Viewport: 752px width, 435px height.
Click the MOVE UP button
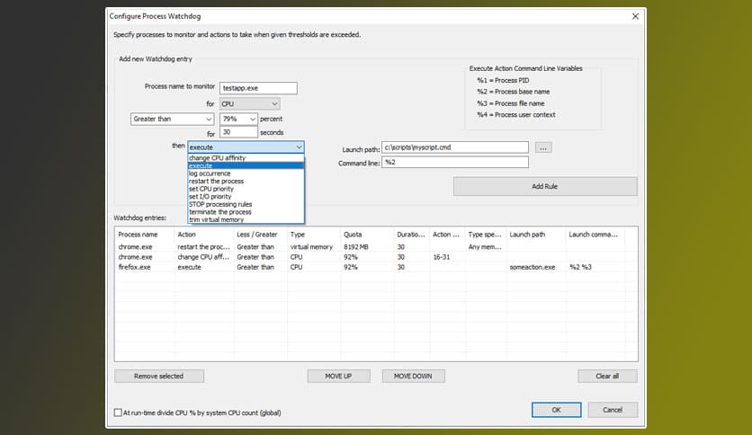pos(338,376)
